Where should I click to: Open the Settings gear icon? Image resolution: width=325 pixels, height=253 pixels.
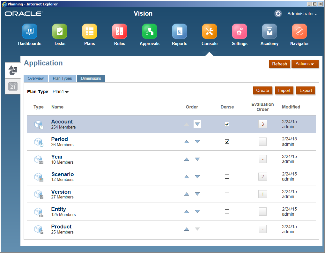[x=240, y=31]
